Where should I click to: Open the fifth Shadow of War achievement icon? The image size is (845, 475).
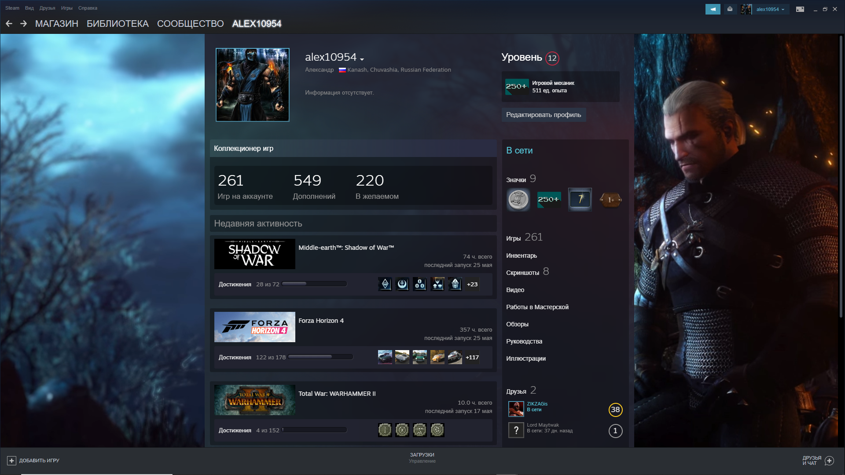tap(455, 284)
